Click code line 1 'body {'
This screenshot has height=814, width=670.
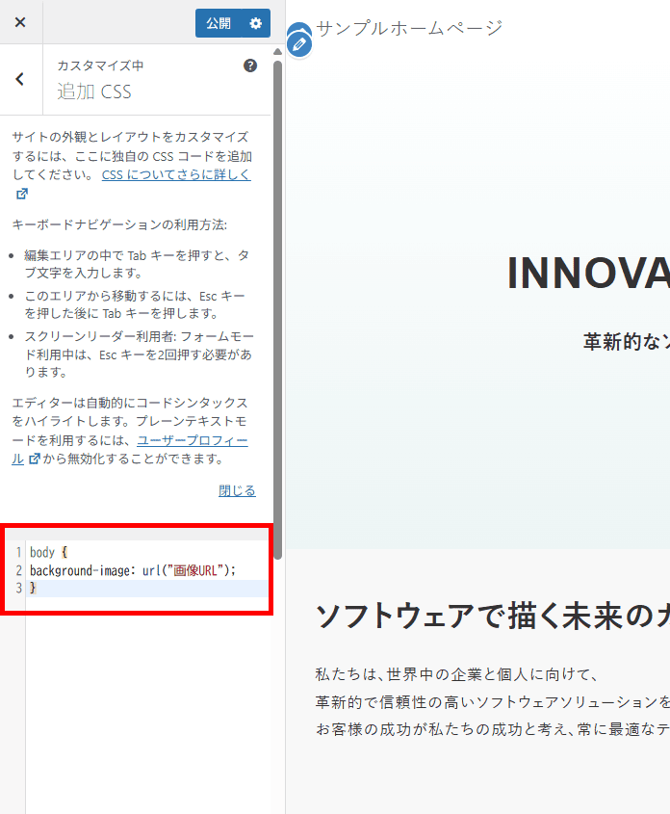(48, 552)
